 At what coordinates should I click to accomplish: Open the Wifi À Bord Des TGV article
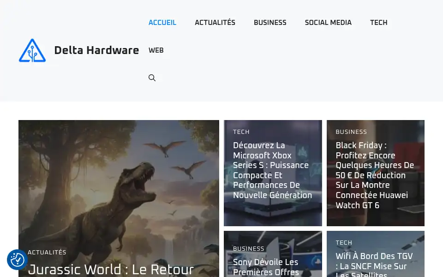tap(374, 265)
